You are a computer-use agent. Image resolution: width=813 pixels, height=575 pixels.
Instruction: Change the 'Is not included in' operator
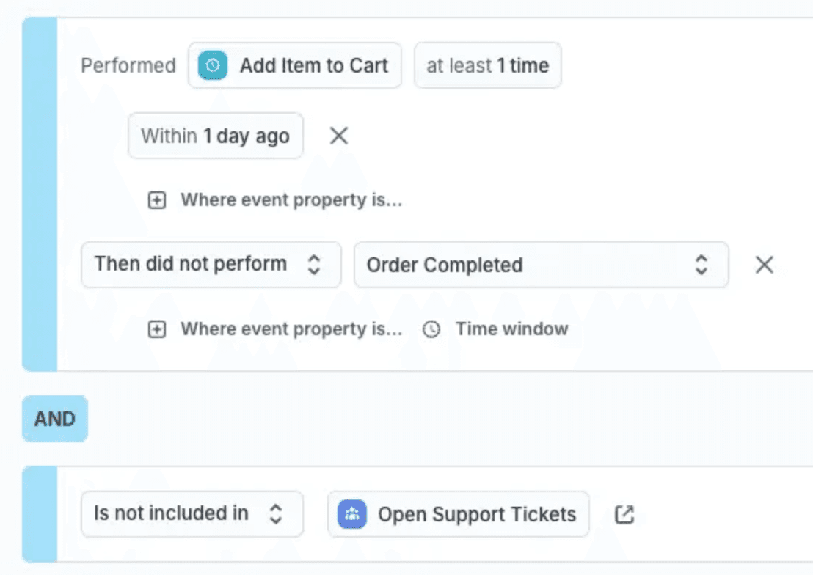192,514
